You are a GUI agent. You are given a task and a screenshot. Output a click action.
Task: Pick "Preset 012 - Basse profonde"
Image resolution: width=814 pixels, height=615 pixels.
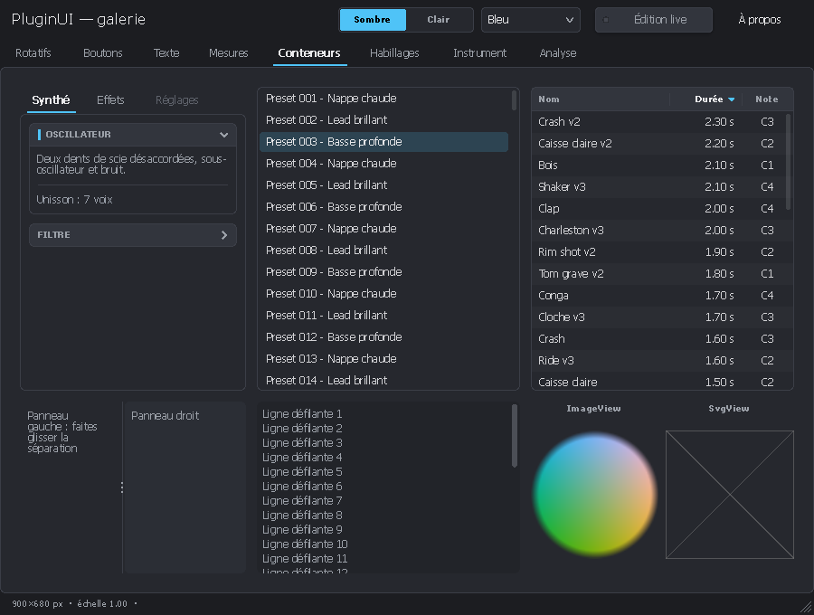coord(383,337)
